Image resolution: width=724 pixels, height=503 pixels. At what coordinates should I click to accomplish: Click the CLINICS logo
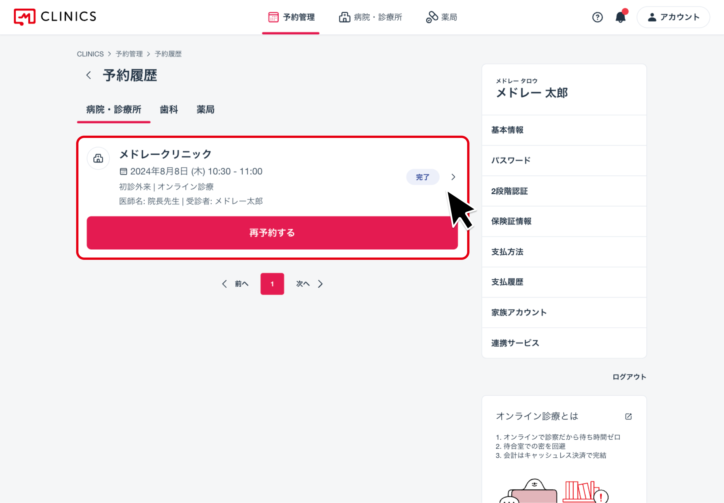click(55, 17)
